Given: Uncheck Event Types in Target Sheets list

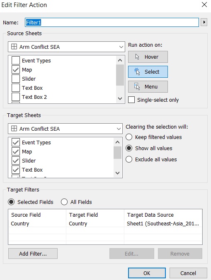Looking at the screenshot, I should (16, 143).
